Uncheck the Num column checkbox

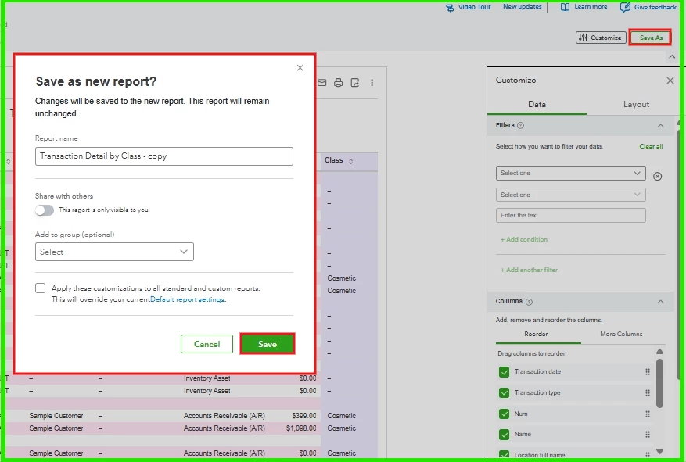click(504, 414)
